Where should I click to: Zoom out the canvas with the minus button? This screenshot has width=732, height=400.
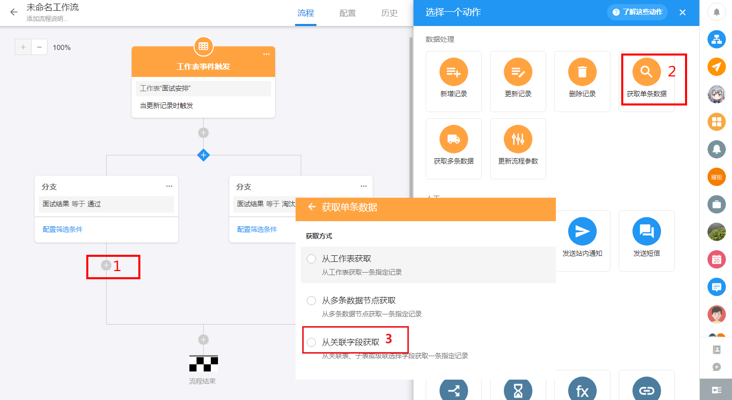tap(39, 47)
